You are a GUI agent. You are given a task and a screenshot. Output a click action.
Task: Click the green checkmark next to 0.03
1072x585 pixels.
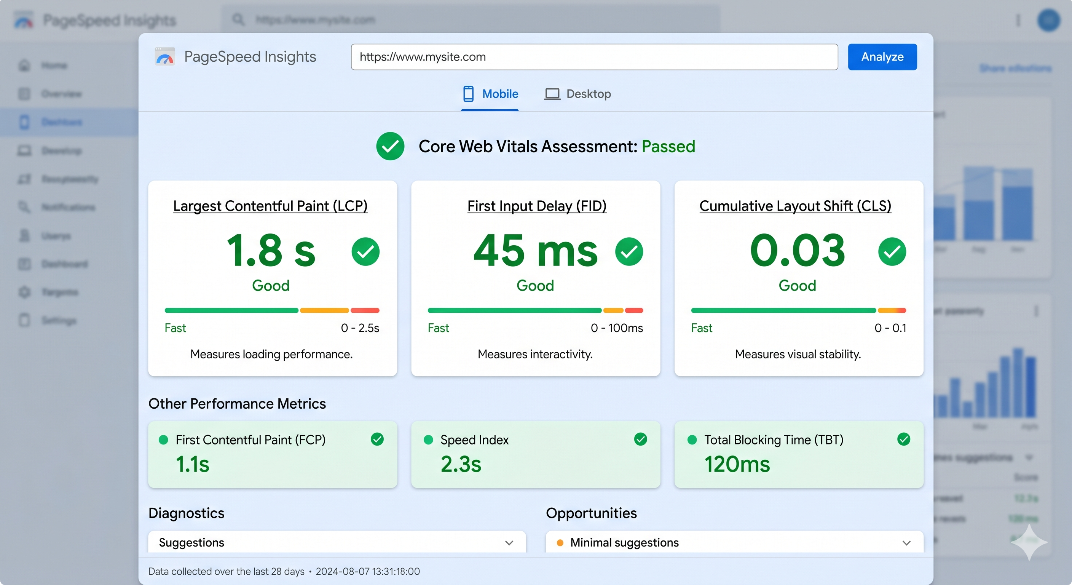point(892,251)
